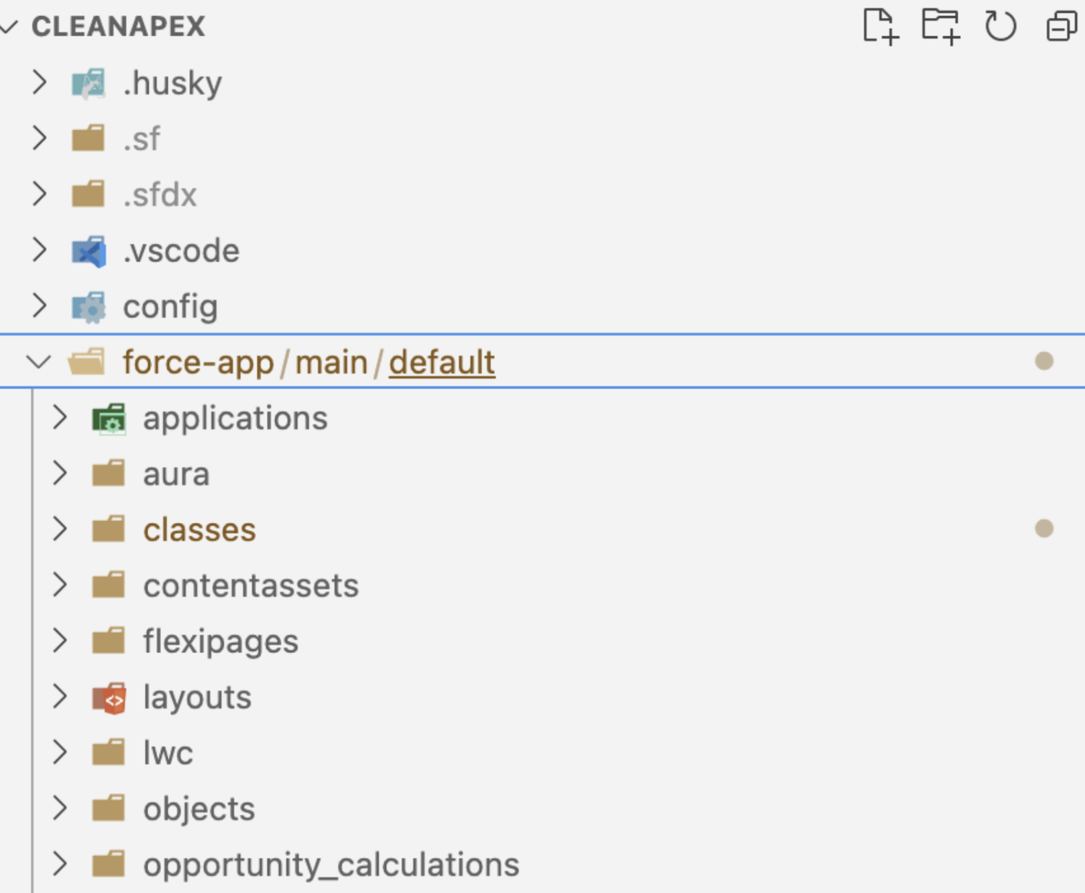Select the lwc folder
Image resolution: width=1085 pixels, height=893 pixels.
click(x=168, y=753)
